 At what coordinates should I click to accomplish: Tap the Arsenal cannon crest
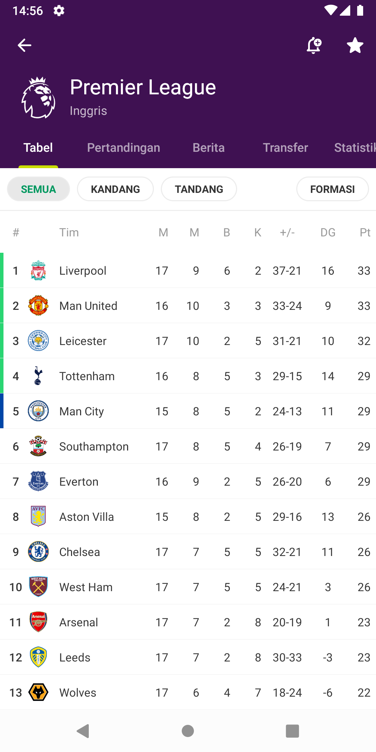pyautogui.click(x=38, y=622)
